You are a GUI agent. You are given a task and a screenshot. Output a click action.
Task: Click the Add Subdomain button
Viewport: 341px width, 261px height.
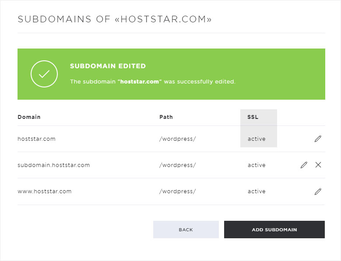click(274, 230)
